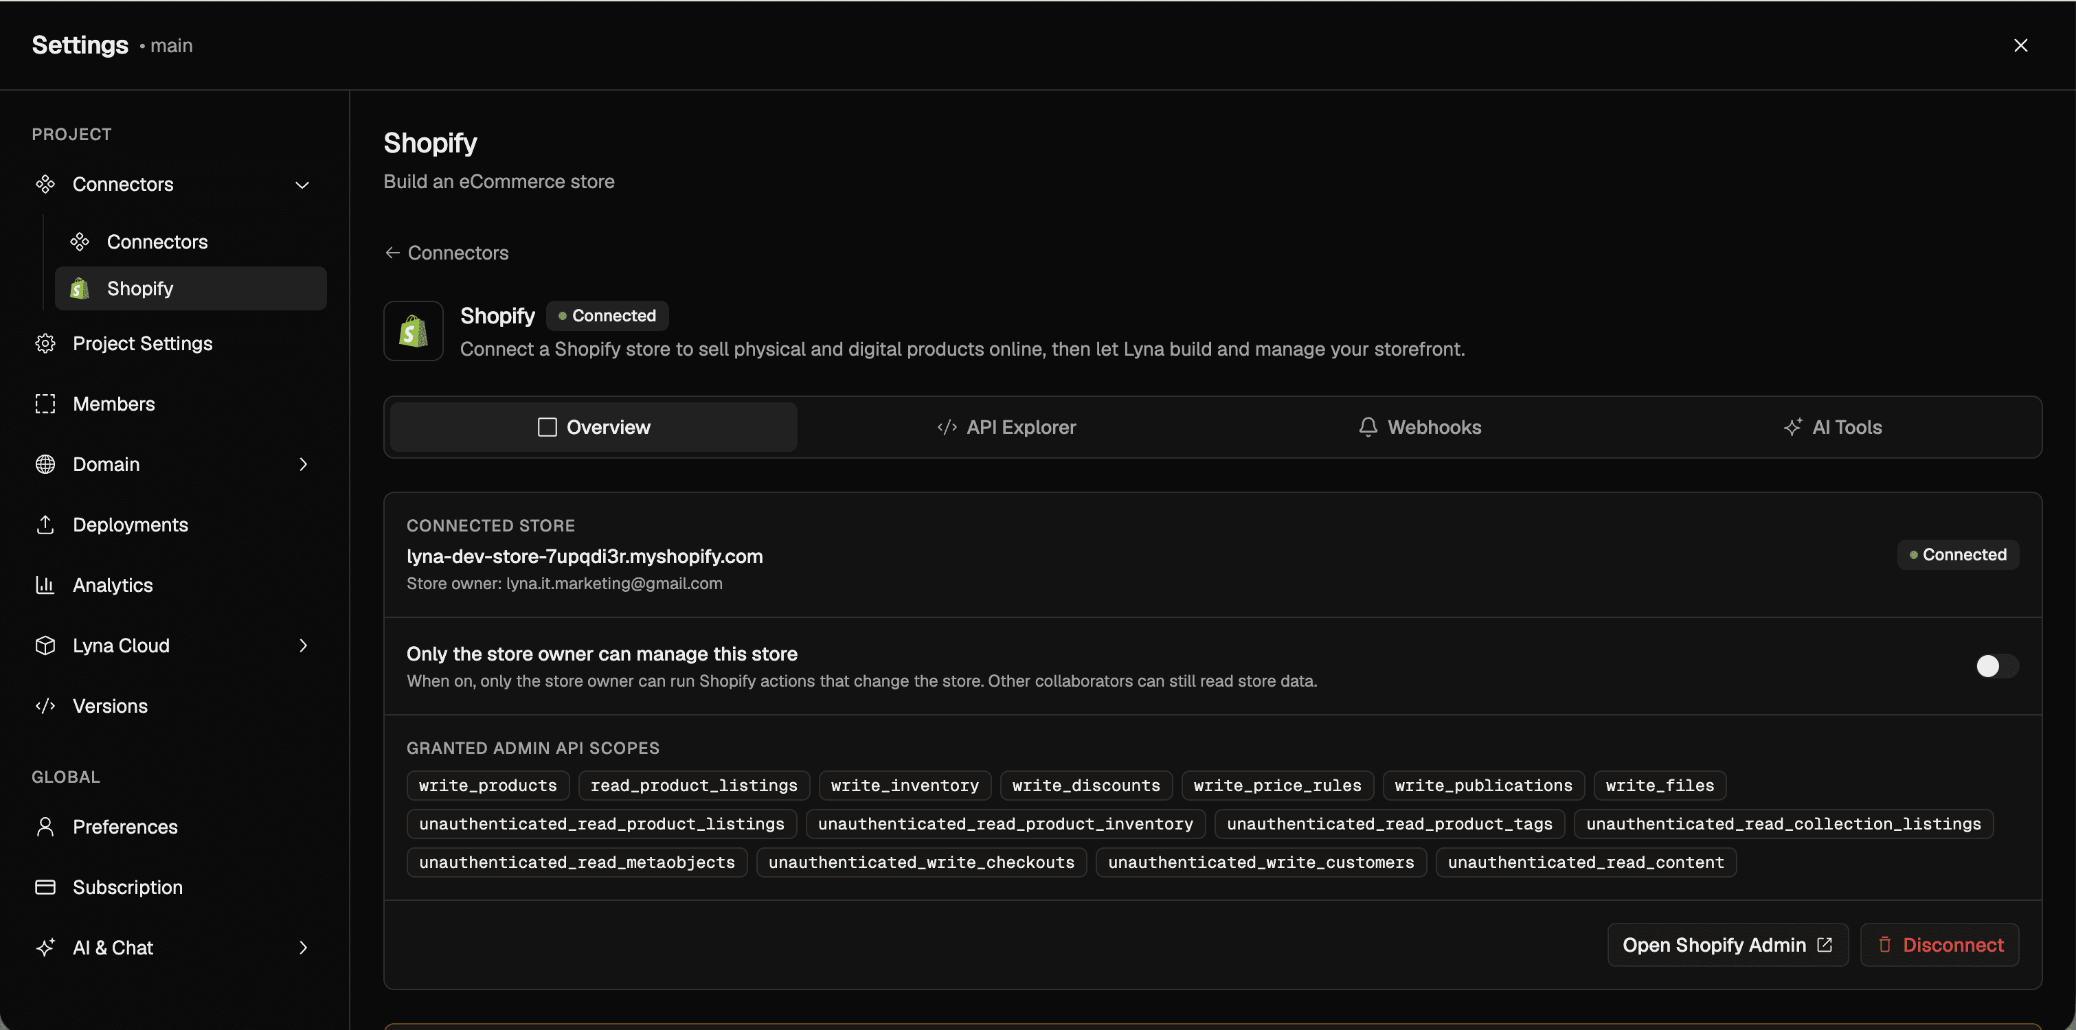2076x1030 pixels.
Task: Click the Open Shopify Admin button
Action: point(1728,945)
